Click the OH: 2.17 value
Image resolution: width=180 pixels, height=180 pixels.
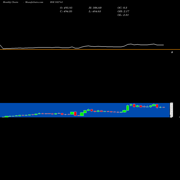tap(123, 12)
